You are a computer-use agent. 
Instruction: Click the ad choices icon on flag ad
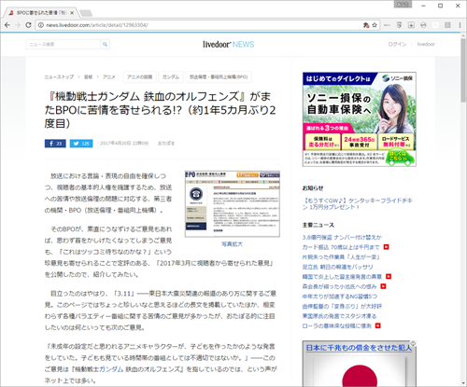(x=413, y=343)
